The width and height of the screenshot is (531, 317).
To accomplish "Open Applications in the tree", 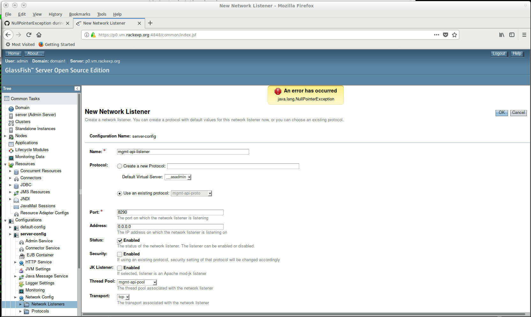I will [x=26, y=143].
